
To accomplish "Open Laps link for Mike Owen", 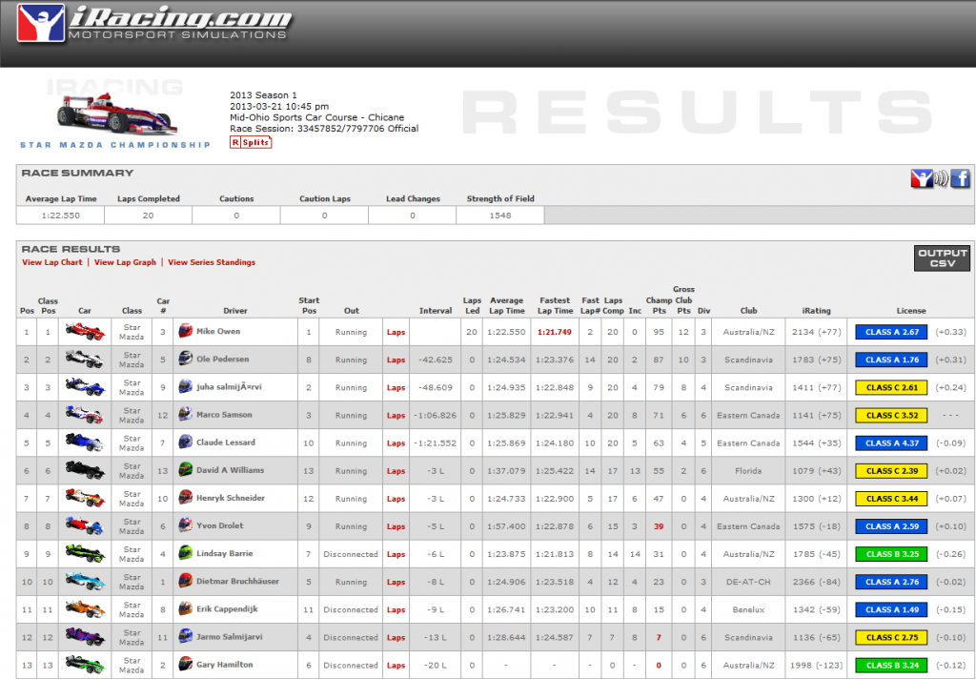I will coord(396,332).
